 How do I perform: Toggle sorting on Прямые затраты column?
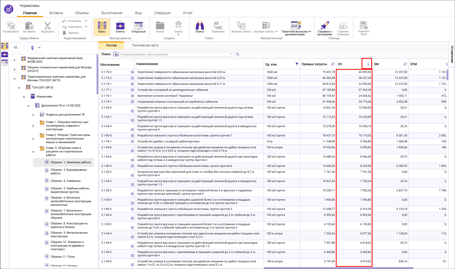pos(333,64)
